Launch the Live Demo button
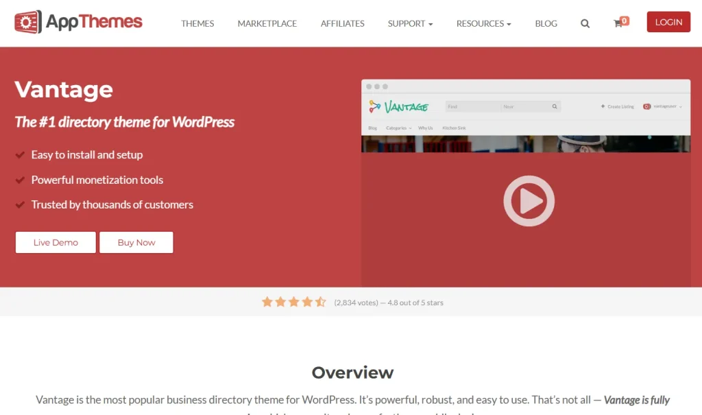Viewport: 702px width, 415px height. [x=56, y=242]
